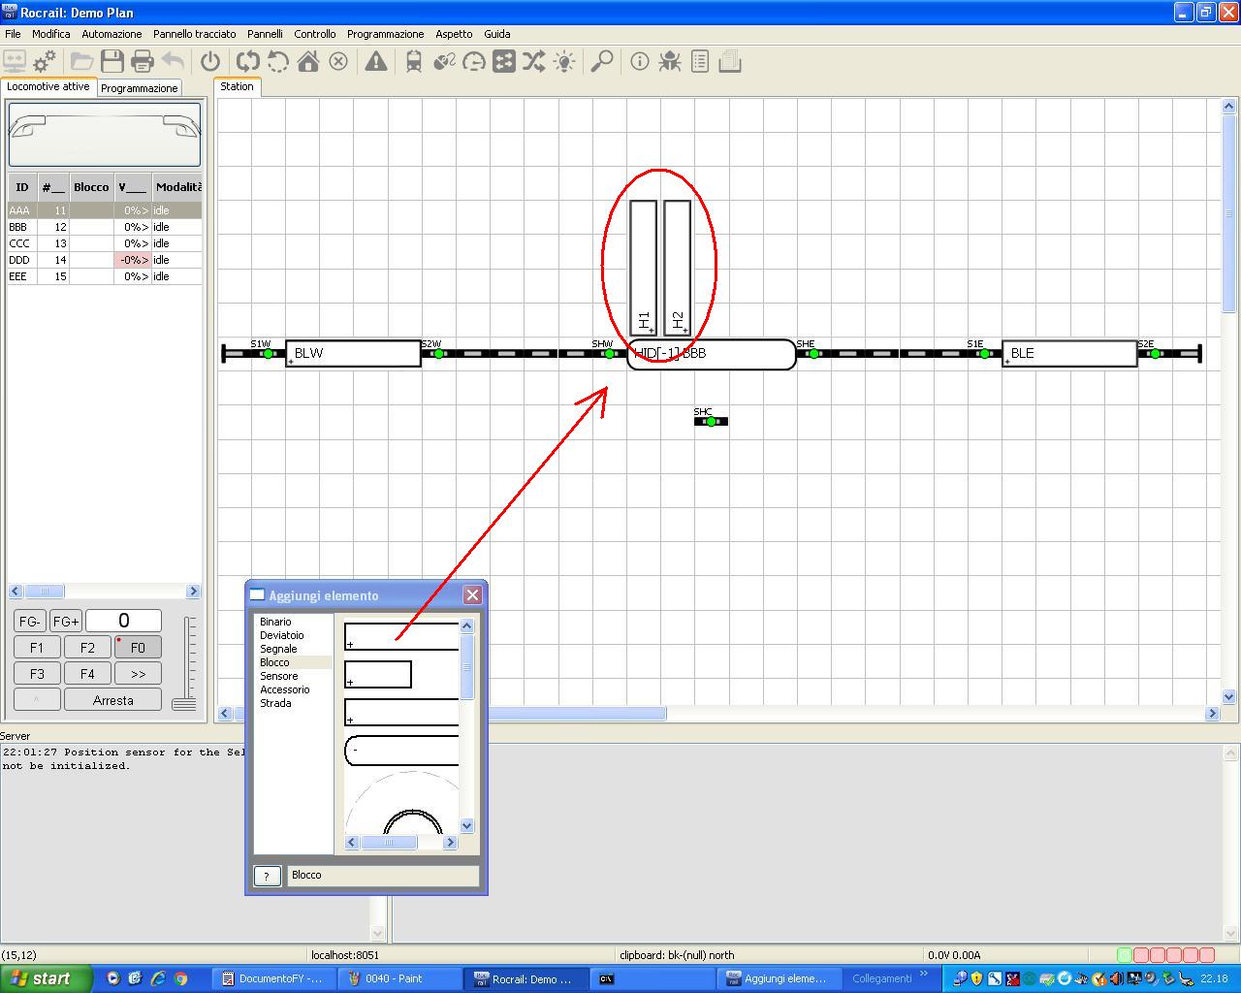Screen dimensions: 1241x993
Task: Open 0040 - Paint taskbar item
Action: [400, 978]
